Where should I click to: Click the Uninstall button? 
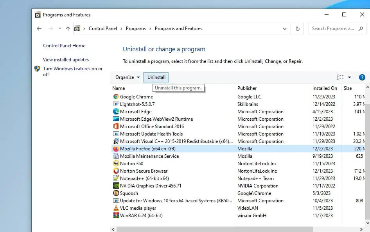coord(156,77)
